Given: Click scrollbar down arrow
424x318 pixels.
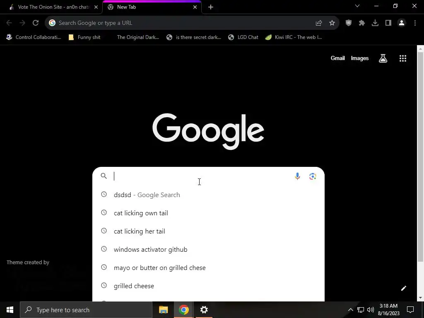Looking at the screenshot, I should (420, 298).
